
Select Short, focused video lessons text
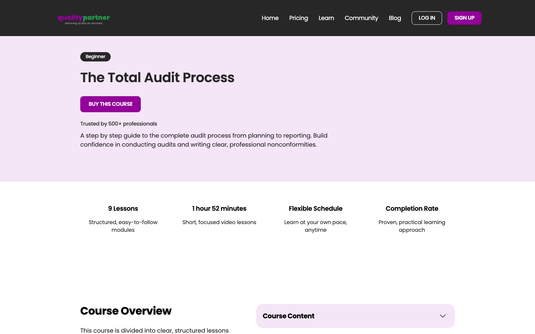[219, 222]
